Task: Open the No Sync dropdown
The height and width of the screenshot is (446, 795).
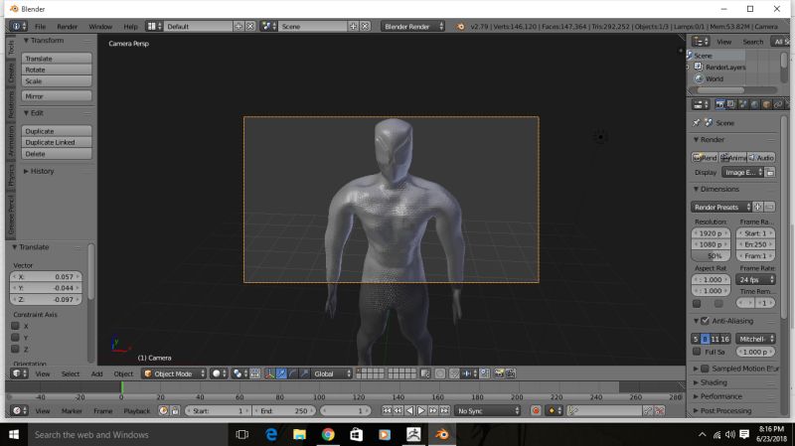Action: [x=488, y=410]
